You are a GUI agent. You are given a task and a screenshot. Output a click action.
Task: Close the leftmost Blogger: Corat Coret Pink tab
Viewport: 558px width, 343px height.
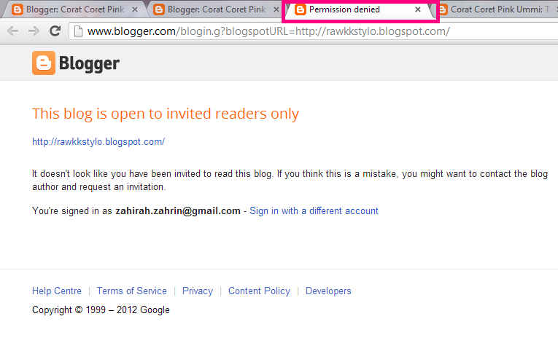click(x=134, y=10)
